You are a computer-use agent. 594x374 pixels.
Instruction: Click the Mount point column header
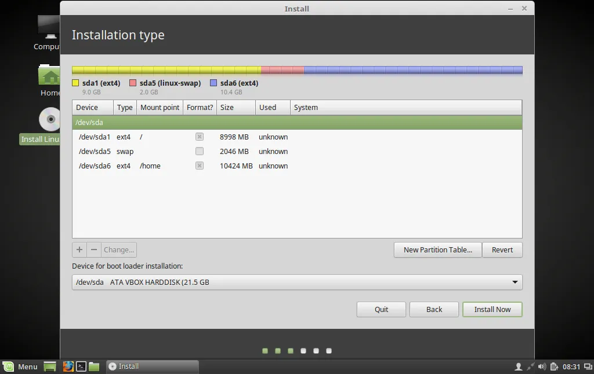(x=160, y=108)
